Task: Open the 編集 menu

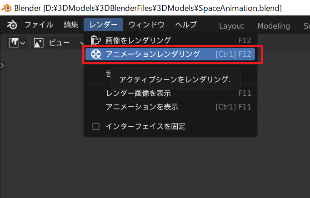Action: pos(71,25)
